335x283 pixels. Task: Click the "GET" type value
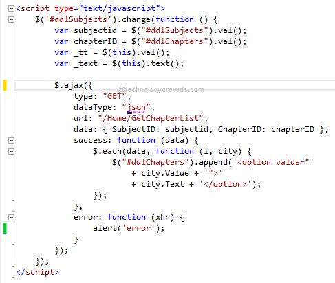point(114,96)
